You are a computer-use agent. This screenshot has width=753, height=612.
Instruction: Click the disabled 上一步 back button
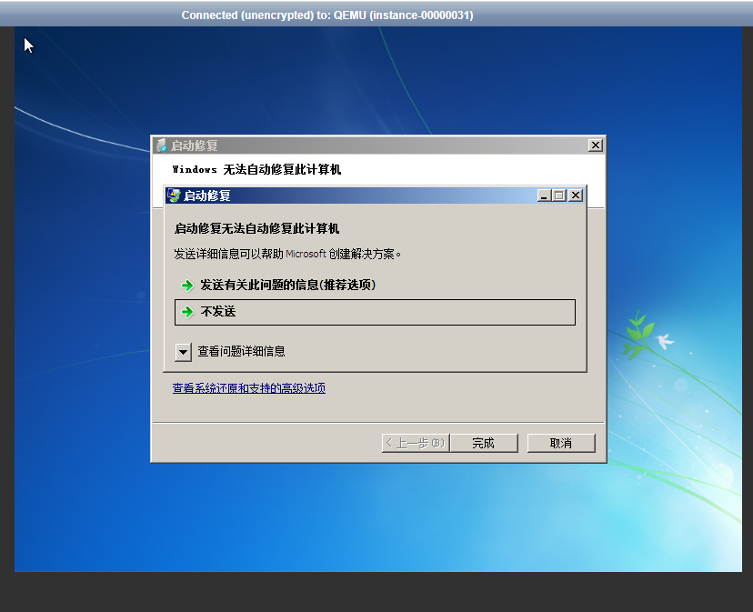(416, 443)
